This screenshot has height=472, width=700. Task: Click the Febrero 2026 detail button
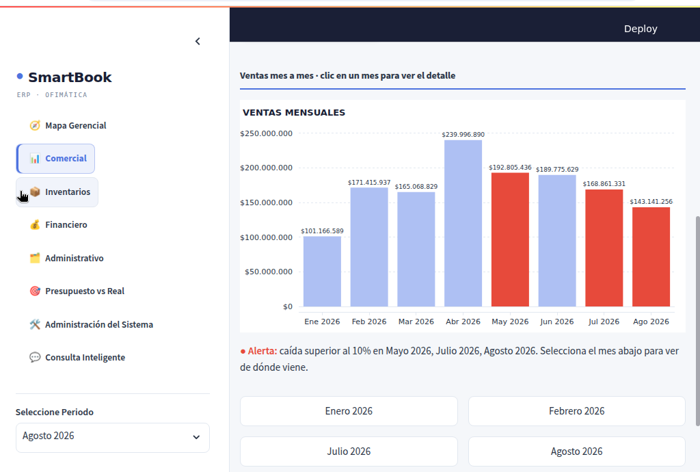coord(577,411)
